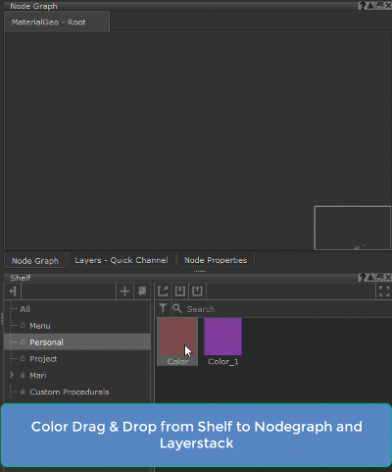The width and height of the screenshot is (392, 472).
Task: Click the up-arrow export icon in shelf toolbar
Action: coord(197,291)
